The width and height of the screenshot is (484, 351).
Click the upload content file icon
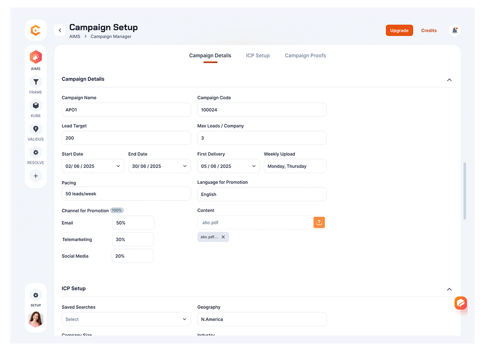click(319, 222)
